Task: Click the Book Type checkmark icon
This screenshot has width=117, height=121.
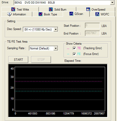Action: tap(40, 14)
